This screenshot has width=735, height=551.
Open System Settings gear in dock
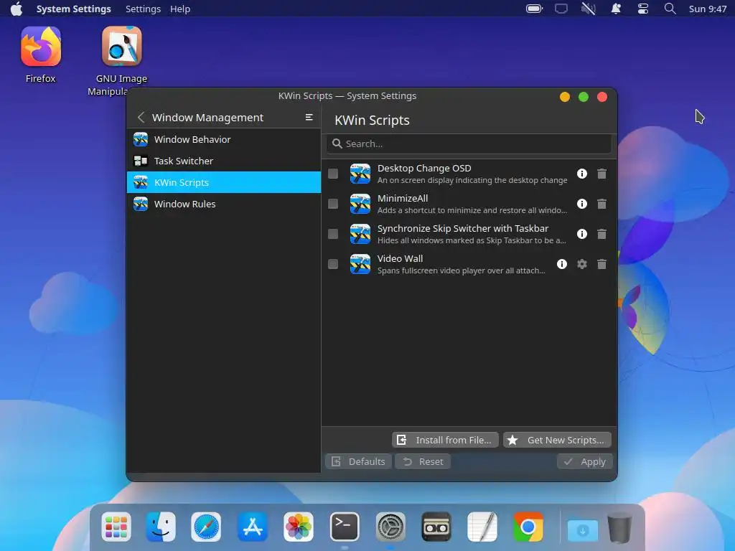pos(390,527)
